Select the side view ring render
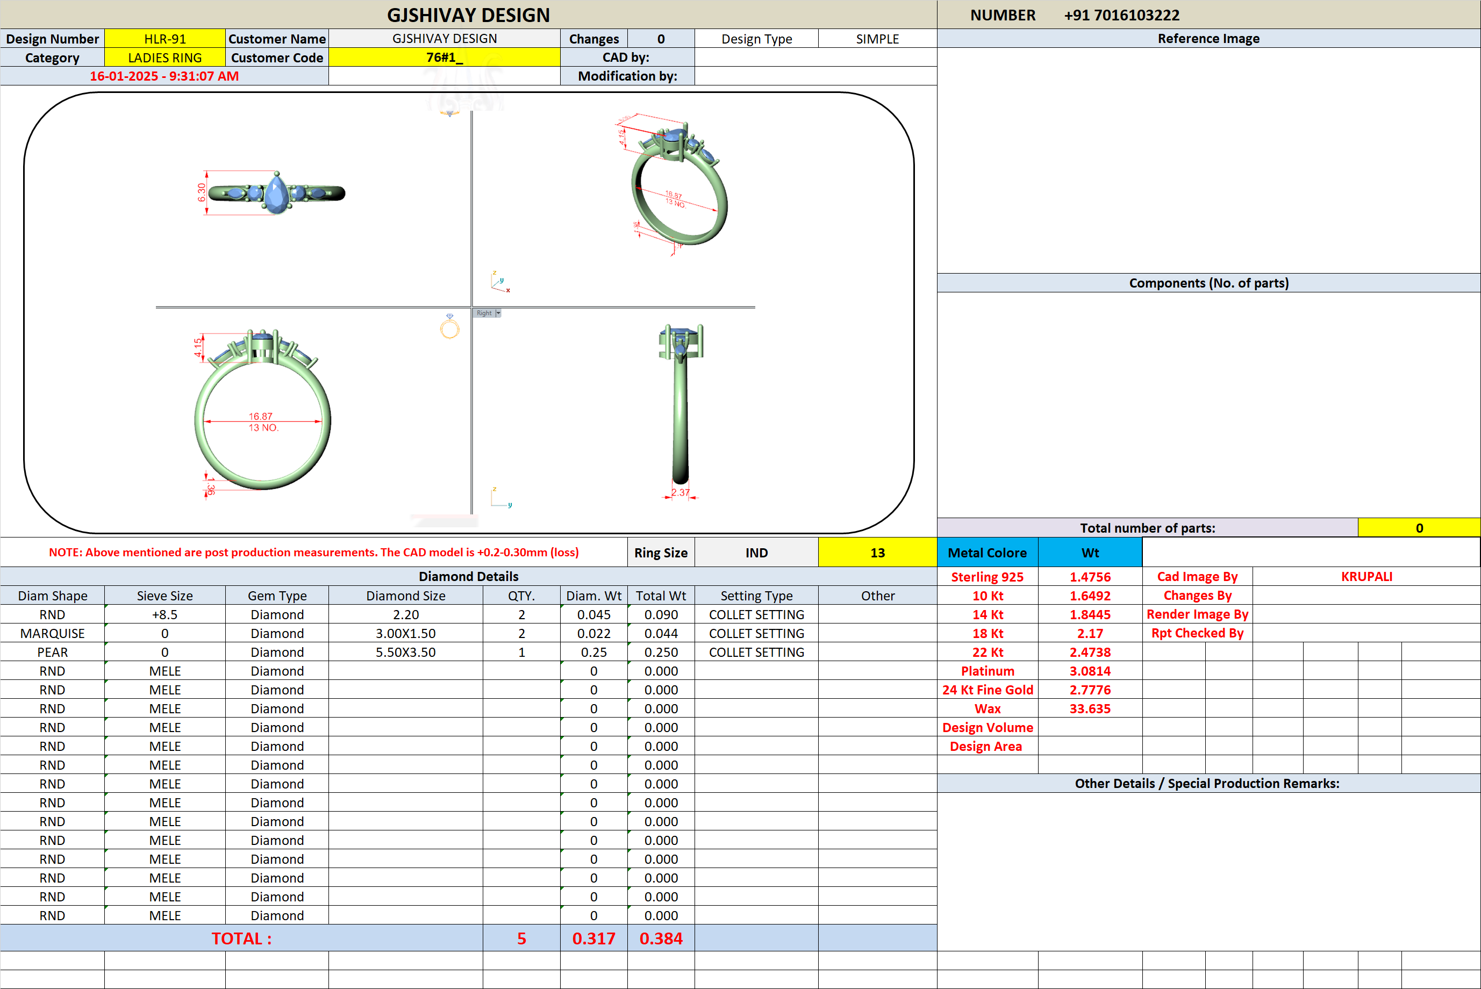The image size is (1481, 989). point(681,404)
